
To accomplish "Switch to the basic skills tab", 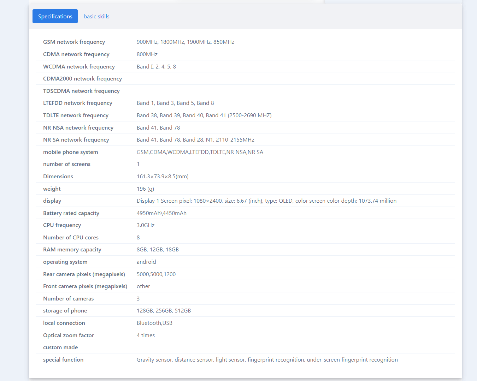I will pos(96,16).
